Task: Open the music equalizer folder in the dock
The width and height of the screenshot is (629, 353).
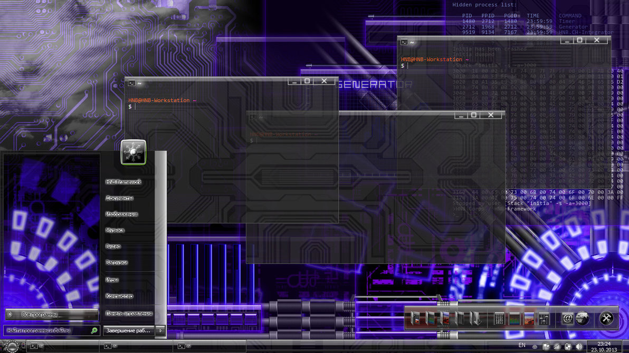Action: [430, 319]
